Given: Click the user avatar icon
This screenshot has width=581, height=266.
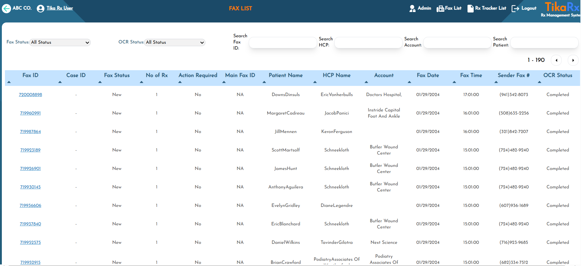Looking at the screenshot, I should point(41,8).
